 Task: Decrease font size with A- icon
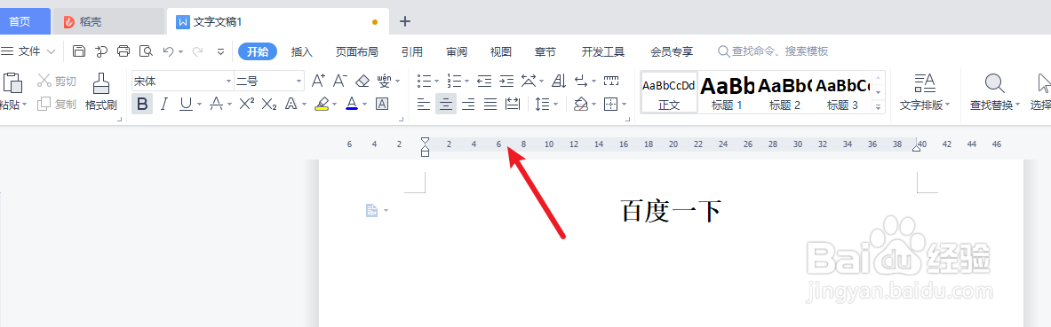tap(340, 81)
